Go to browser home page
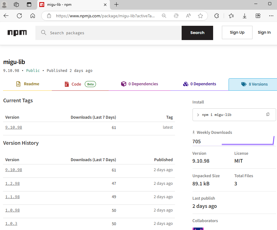Viewport: 277px width, 230px height. (x=33, y=16)
